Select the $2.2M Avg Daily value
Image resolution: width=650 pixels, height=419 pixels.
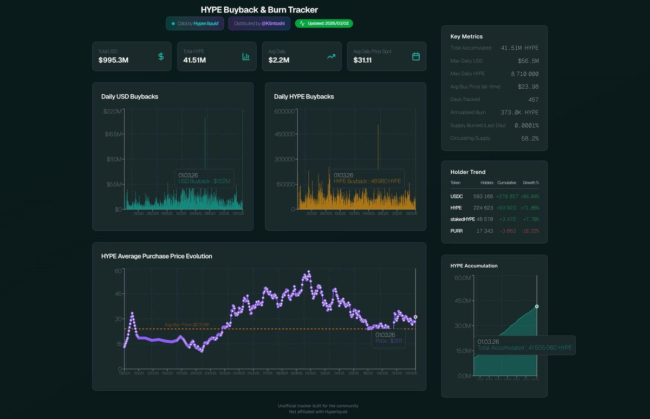click(x=279, y=60)
